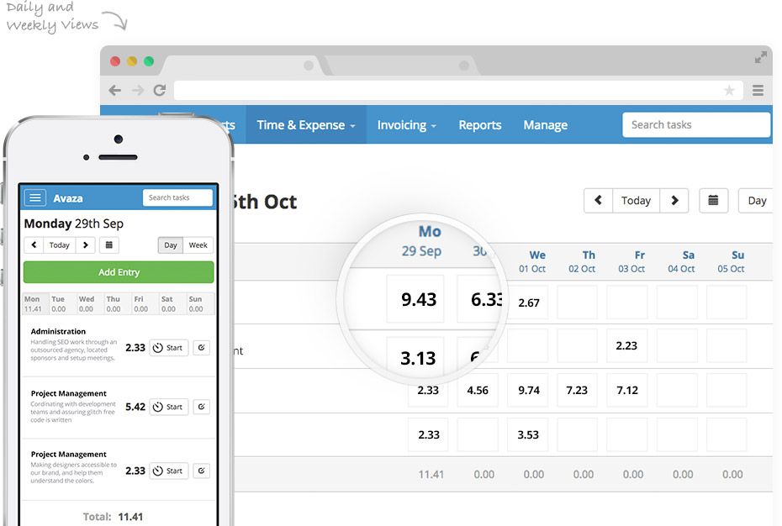The height and width of the screenshot is (526, 782).
Task: Open the Time & Expense dropdown
Action: (x=304, y=124)
